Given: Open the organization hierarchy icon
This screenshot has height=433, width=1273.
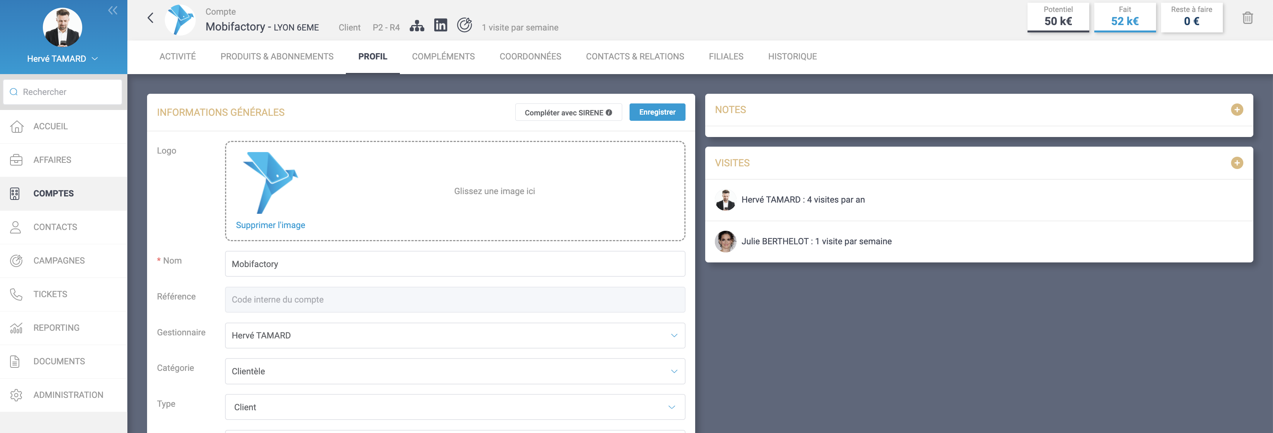Looking at the screenshot, I should (x=416, y=26).
